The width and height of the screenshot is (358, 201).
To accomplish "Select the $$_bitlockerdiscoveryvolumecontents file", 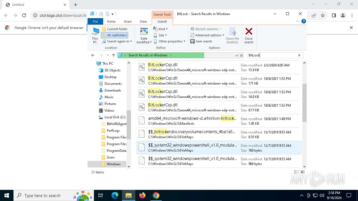I will (218, 134).
